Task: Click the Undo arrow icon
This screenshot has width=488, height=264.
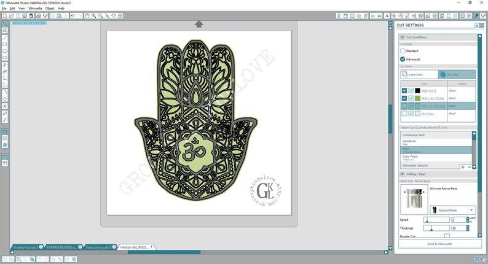Action: point(73,15)
